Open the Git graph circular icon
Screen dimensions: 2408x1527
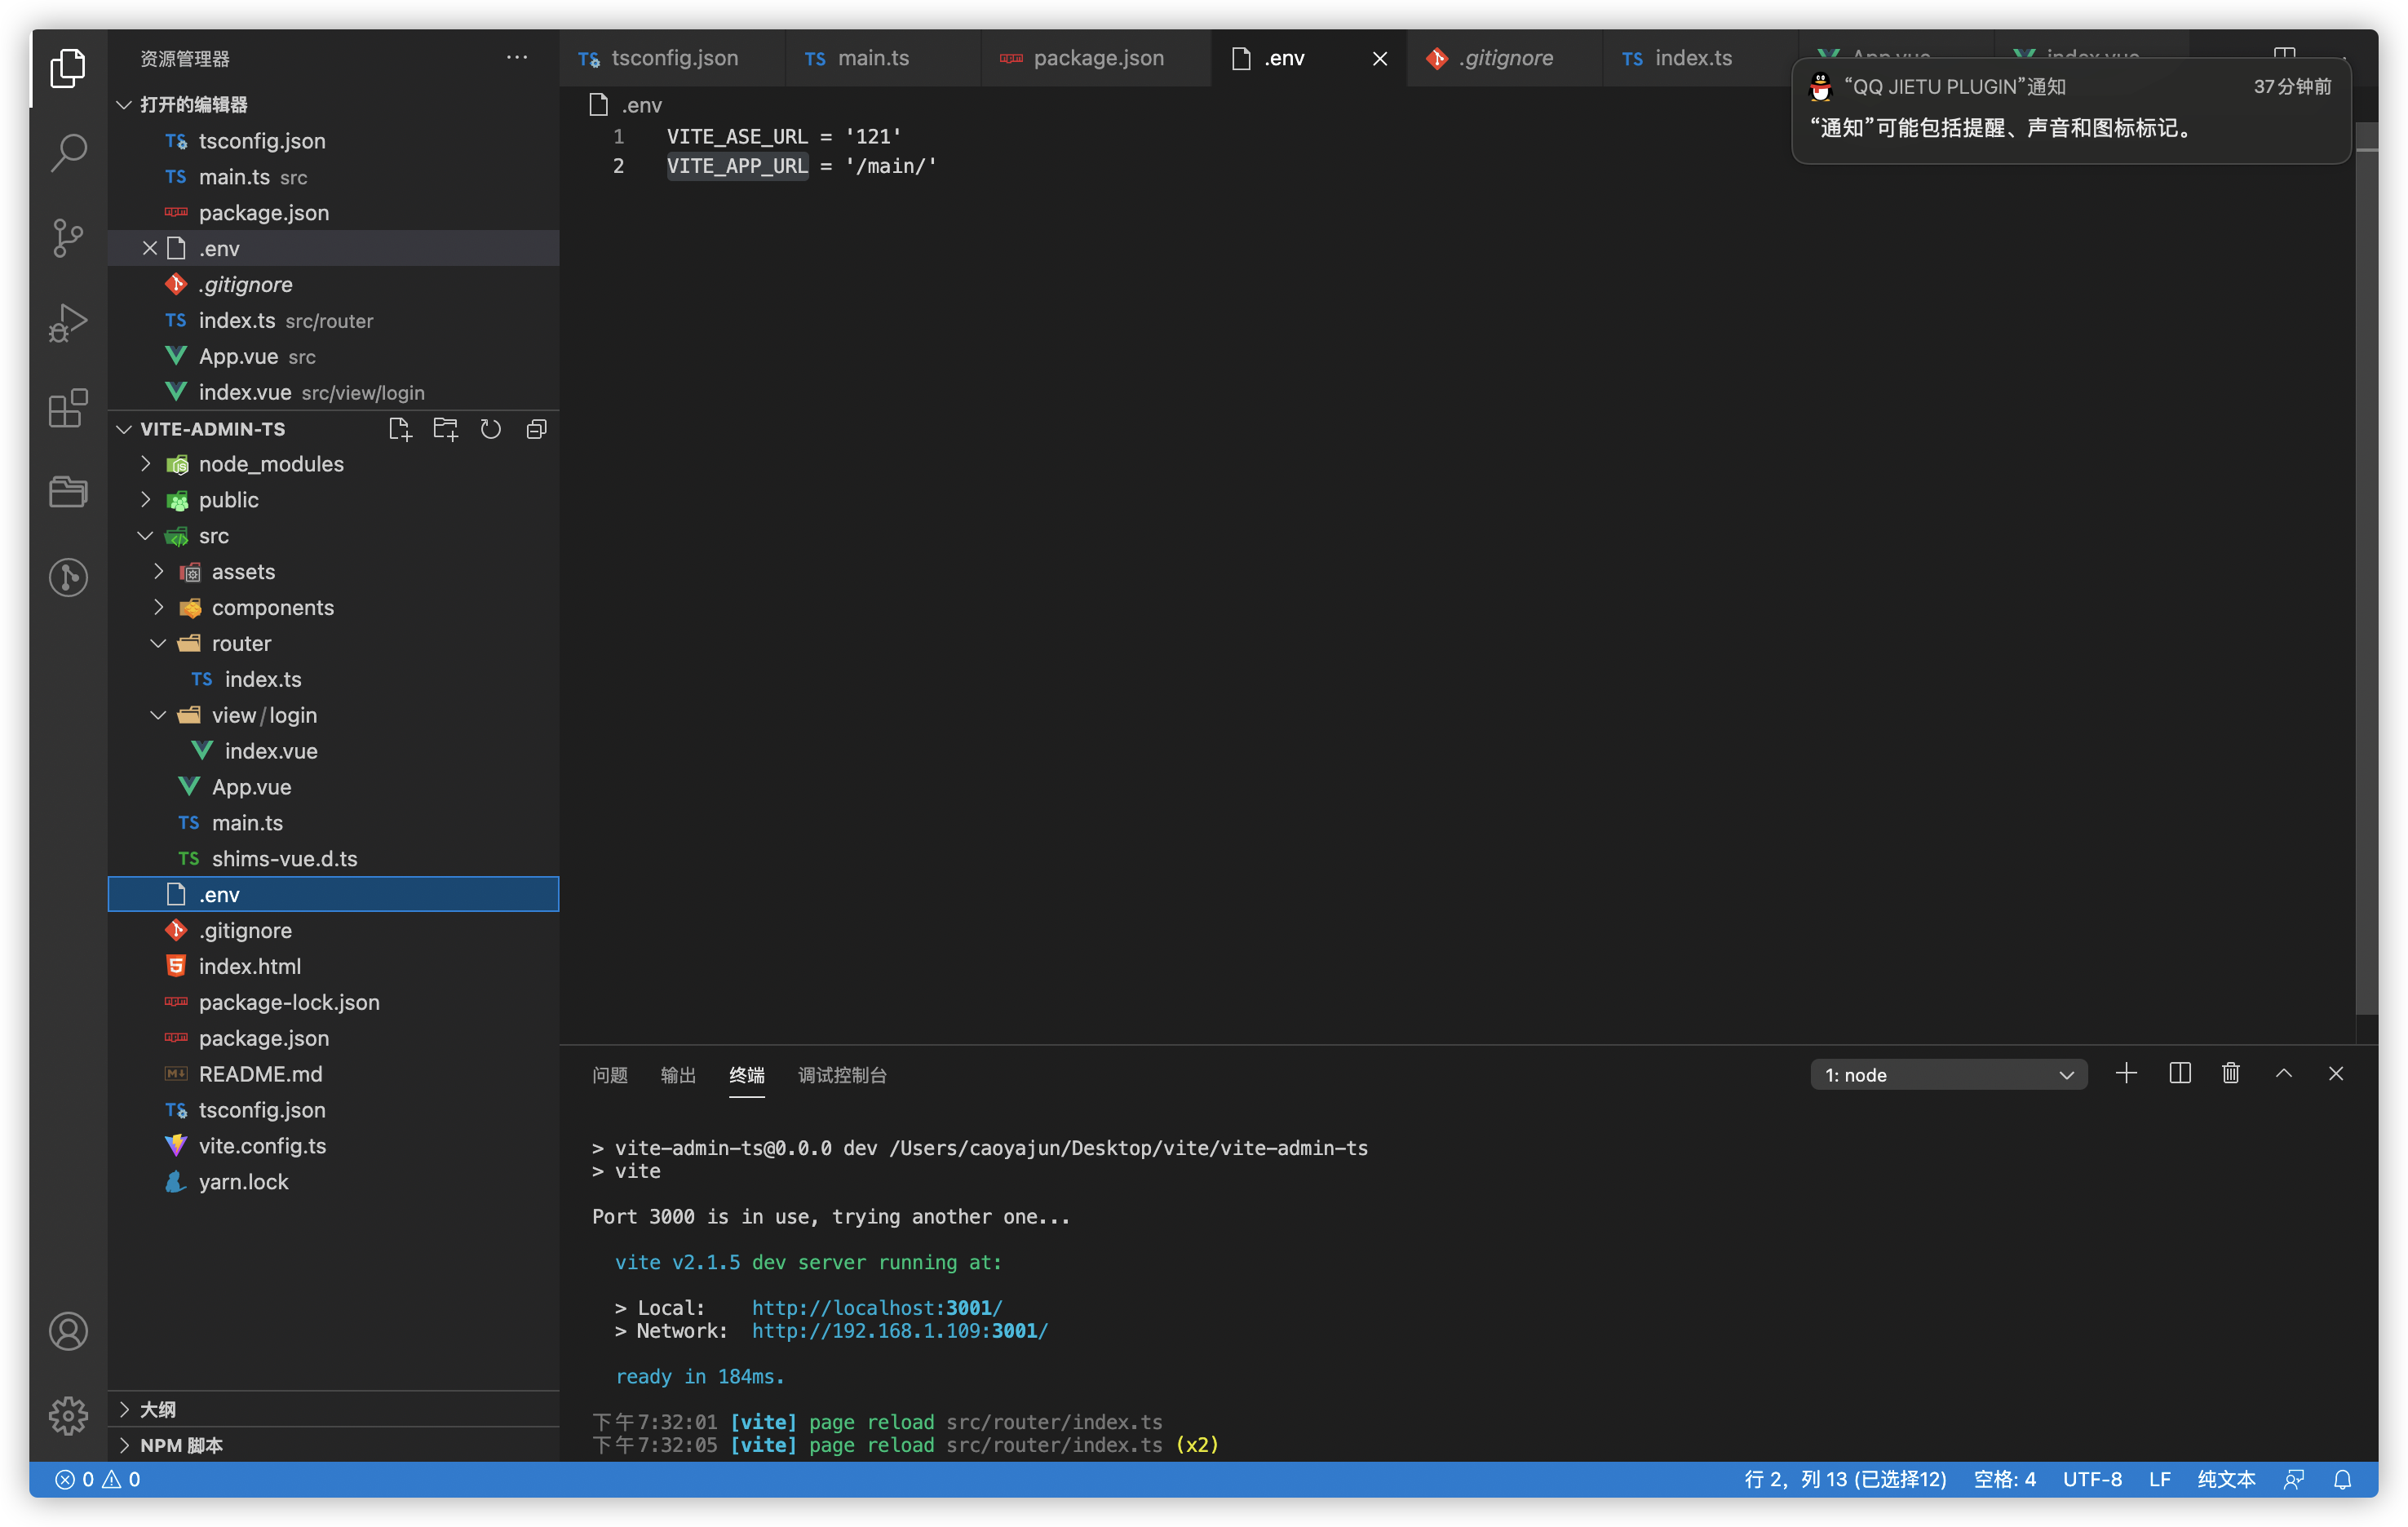point(68,577)
